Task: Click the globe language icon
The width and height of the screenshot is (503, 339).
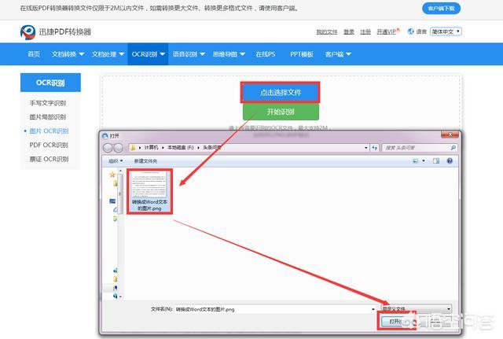Action: (x=410, y=31)
